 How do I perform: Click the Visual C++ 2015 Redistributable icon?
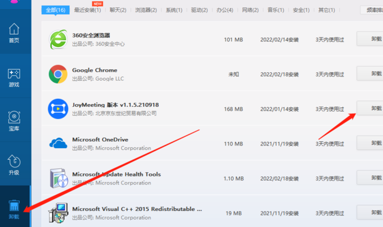pyautogui.click(x=58, y=213)
